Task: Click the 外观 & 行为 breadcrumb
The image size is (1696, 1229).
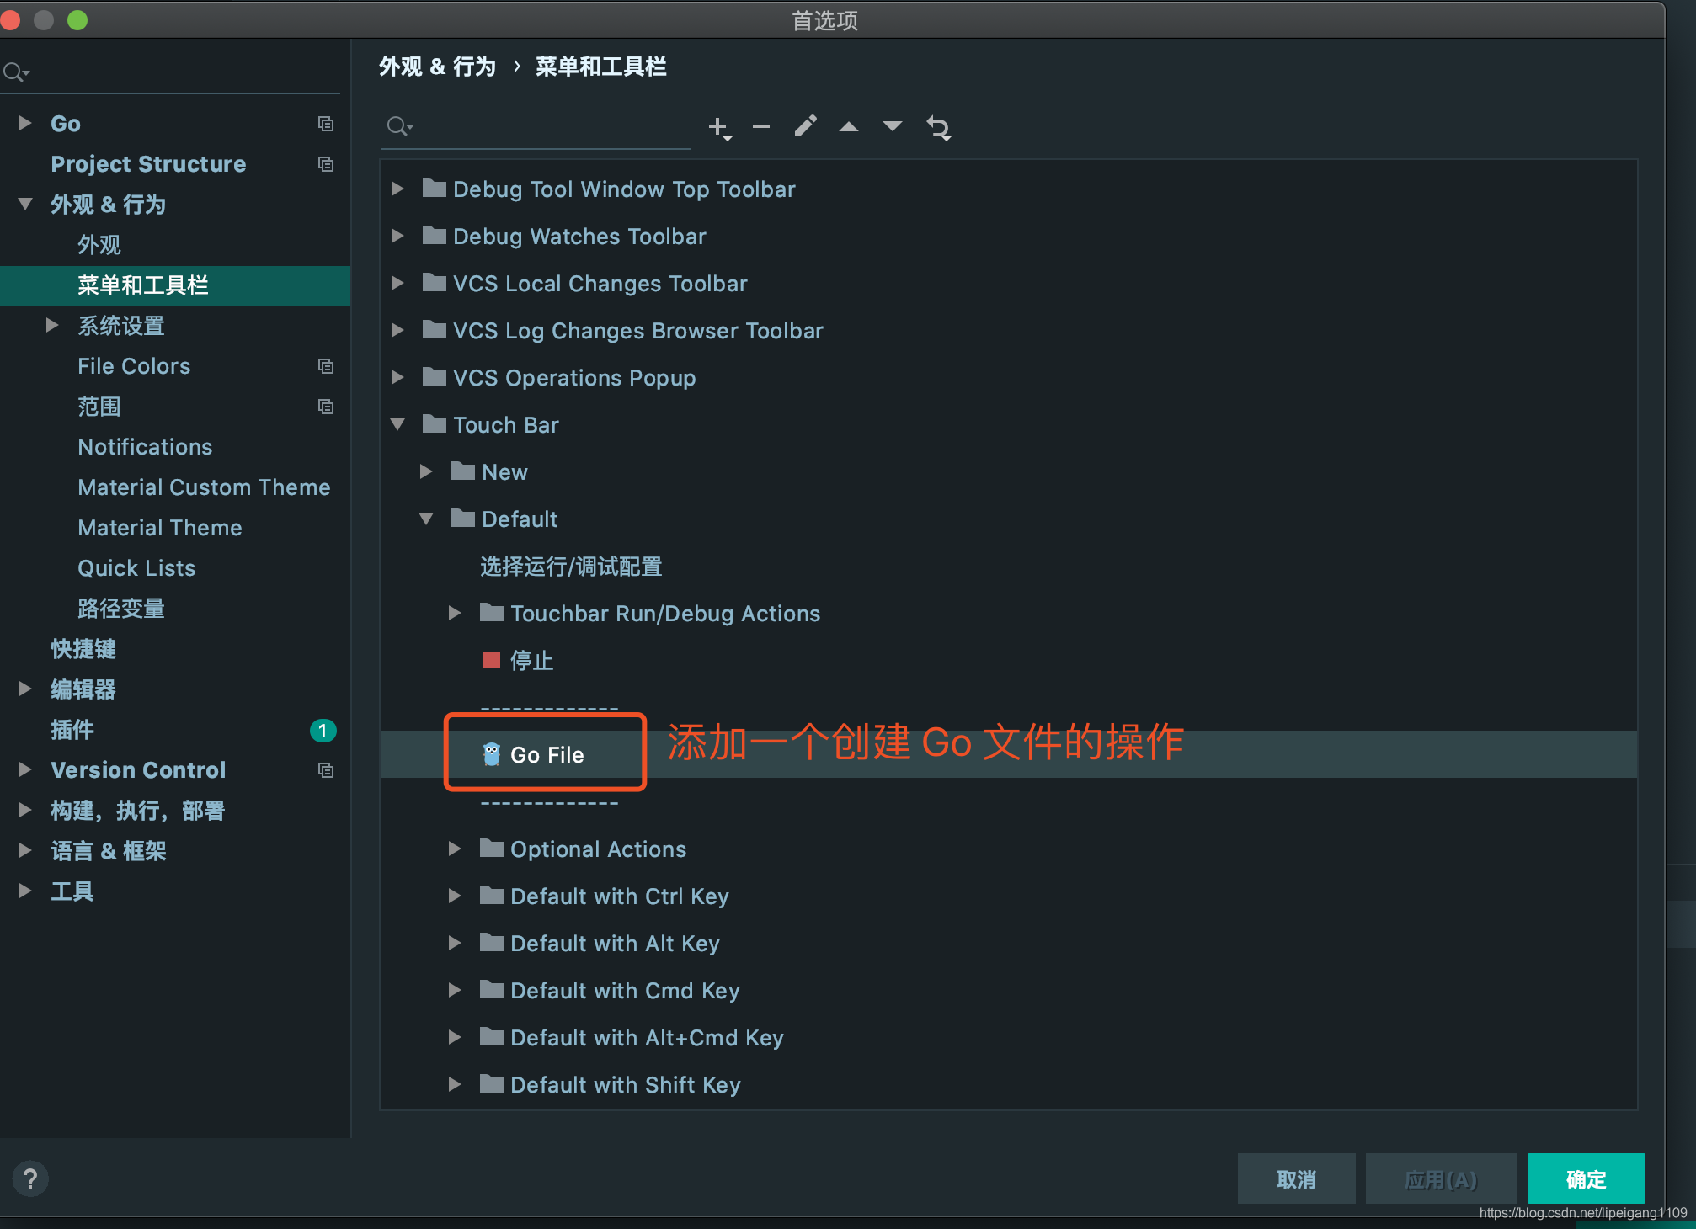Action: 437,67
